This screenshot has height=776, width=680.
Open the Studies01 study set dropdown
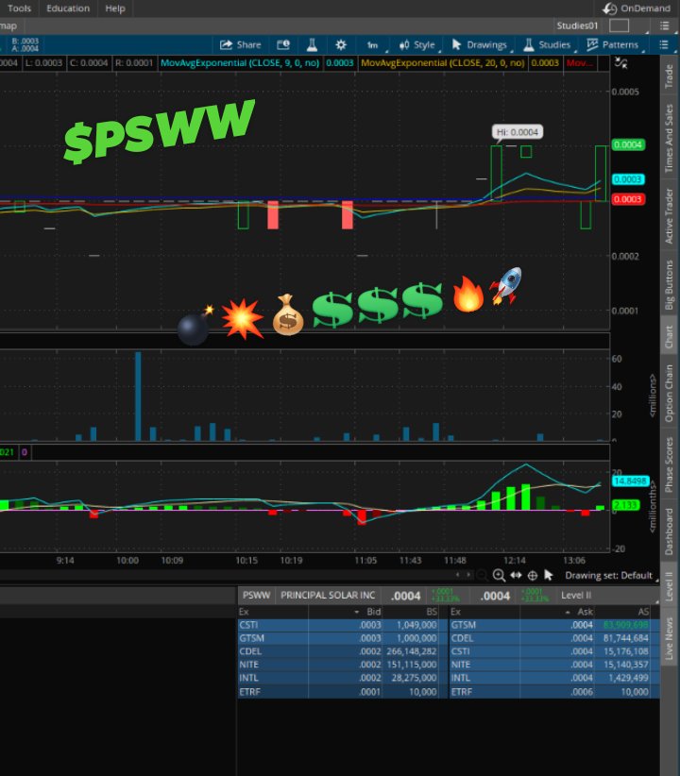click(577, 25)
